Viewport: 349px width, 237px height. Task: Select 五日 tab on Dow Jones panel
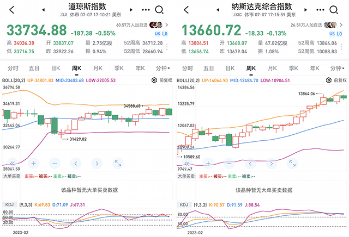34,68
